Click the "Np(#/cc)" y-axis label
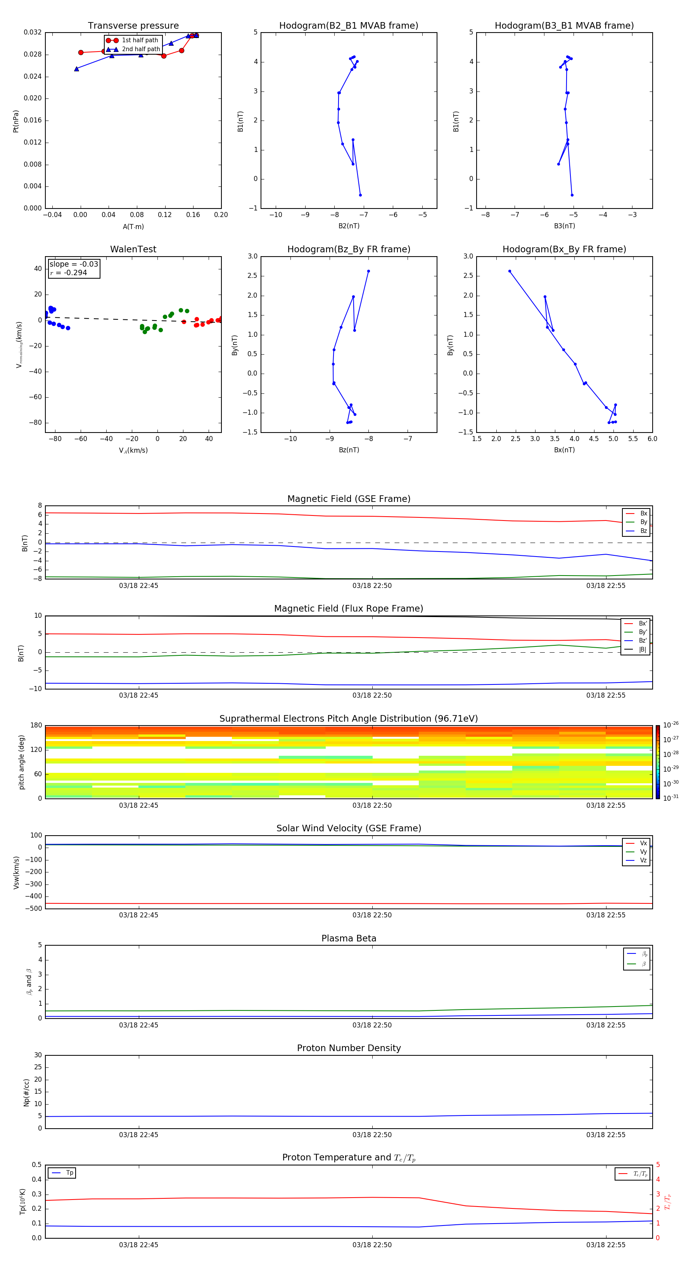The image size is (698, 1279). point(26,1092)
